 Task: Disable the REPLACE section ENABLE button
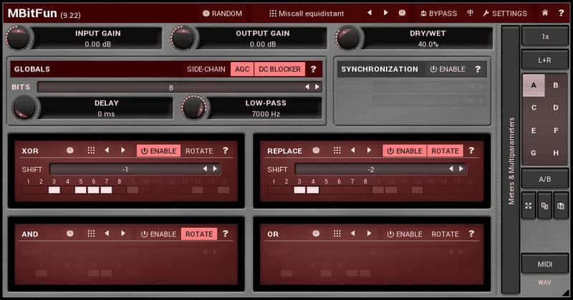(405, 151)
